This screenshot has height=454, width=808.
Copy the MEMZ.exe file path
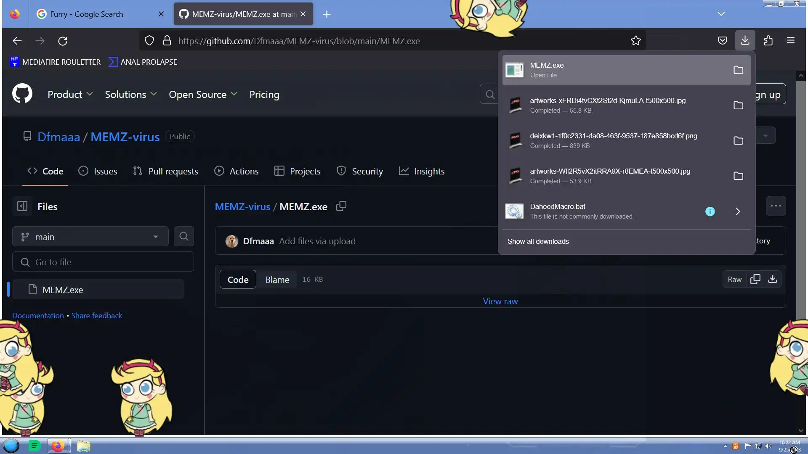tap(341, 206)
